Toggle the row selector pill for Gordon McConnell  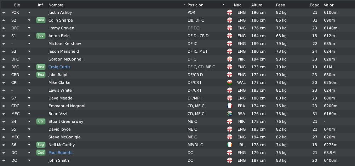click(4, 59)
